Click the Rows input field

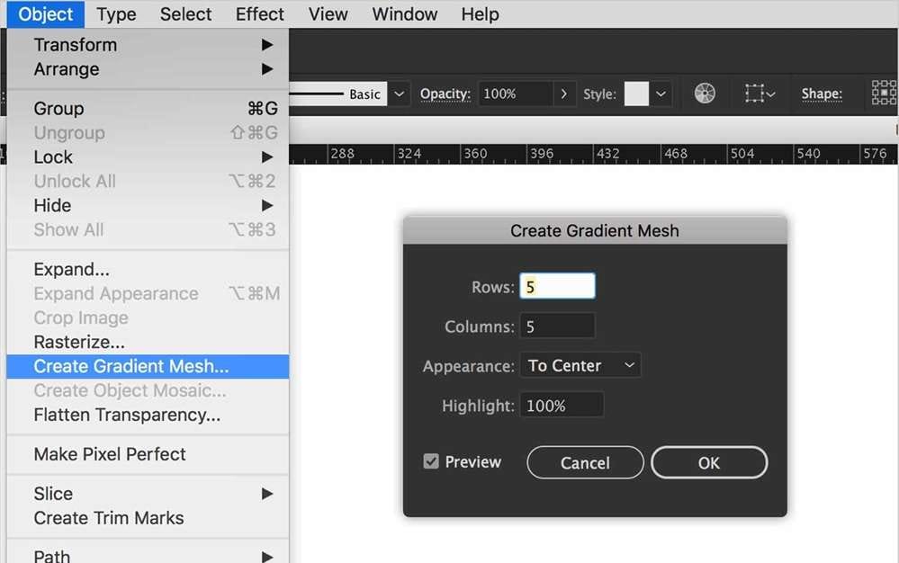(x=557, y=286)
